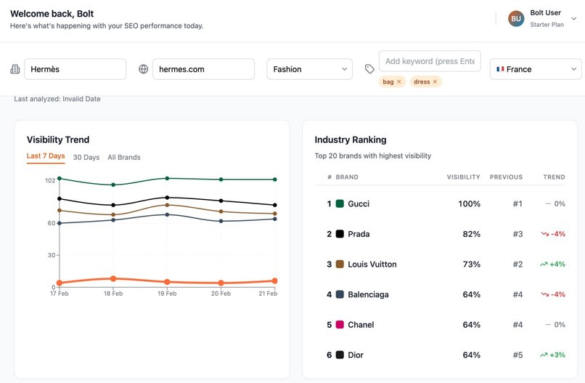Click the Visibility Trend heading
The width and height of the screenshot is (585, 383).
tap(58, 140)
